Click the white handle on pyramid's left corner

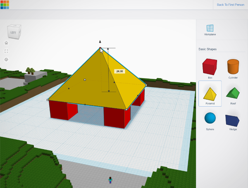point(48,100)
